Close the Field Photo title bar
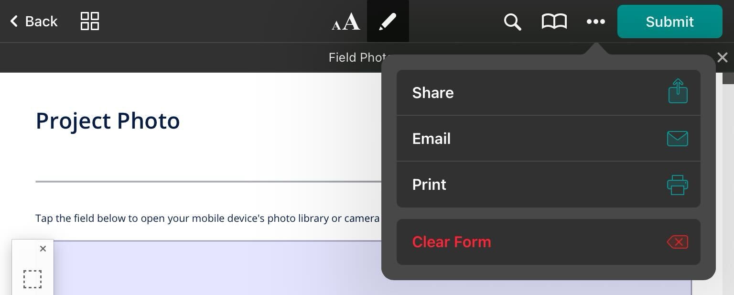This screenshot has width=734, height=295. 723,58
